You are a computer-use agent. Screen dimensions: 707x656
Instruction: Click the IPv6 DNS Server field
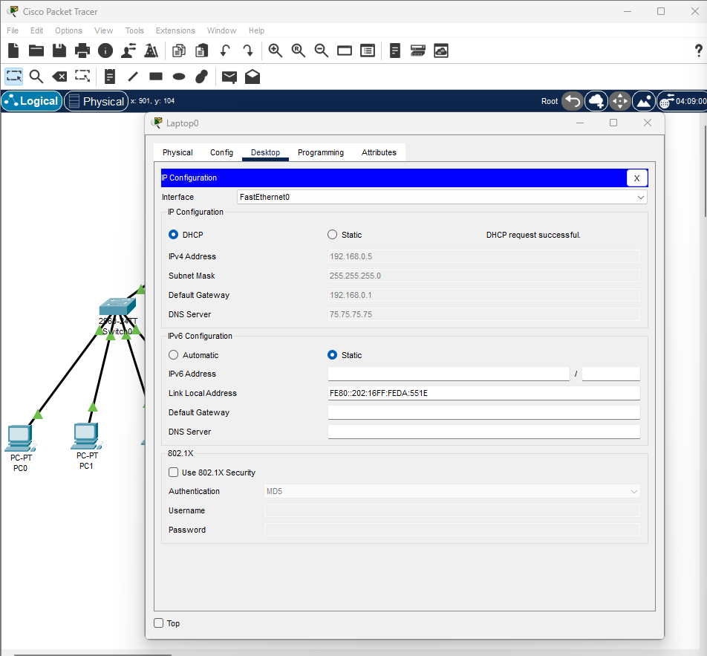(x=483, y=432)
